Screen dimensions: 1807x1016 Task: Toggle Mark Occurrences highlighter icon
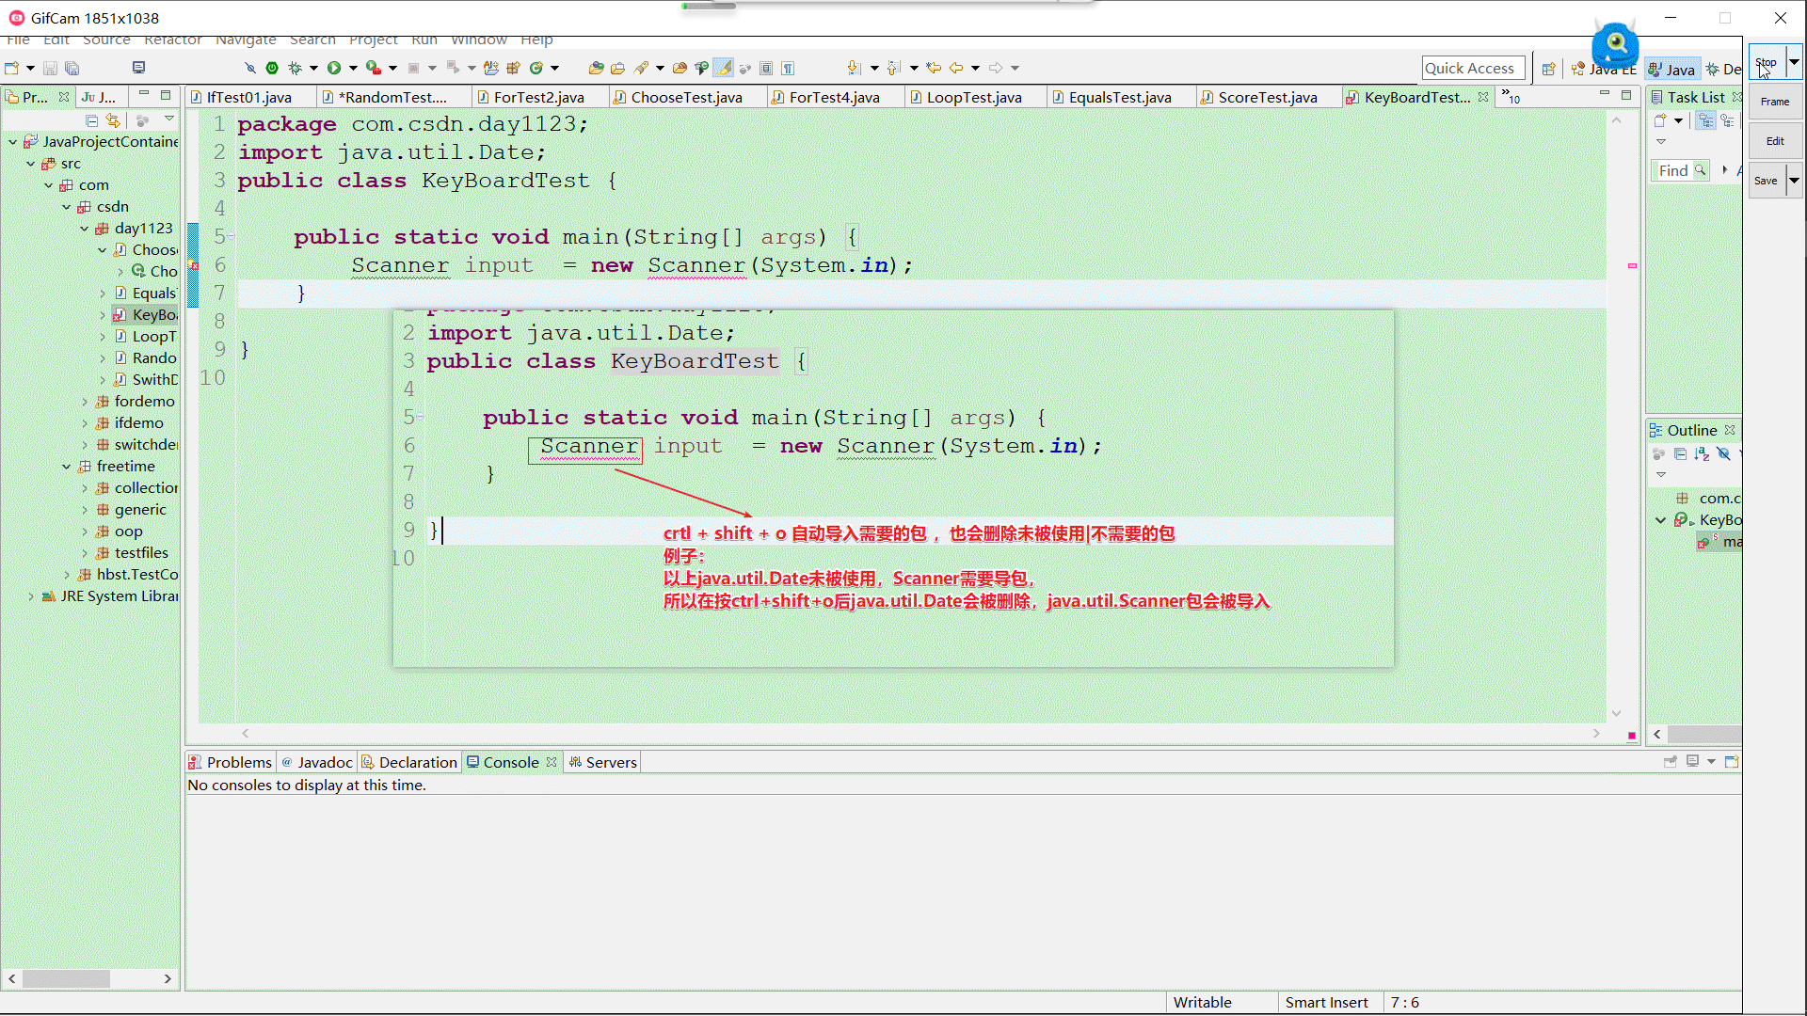pyautogui.click(x=723, y=68)
